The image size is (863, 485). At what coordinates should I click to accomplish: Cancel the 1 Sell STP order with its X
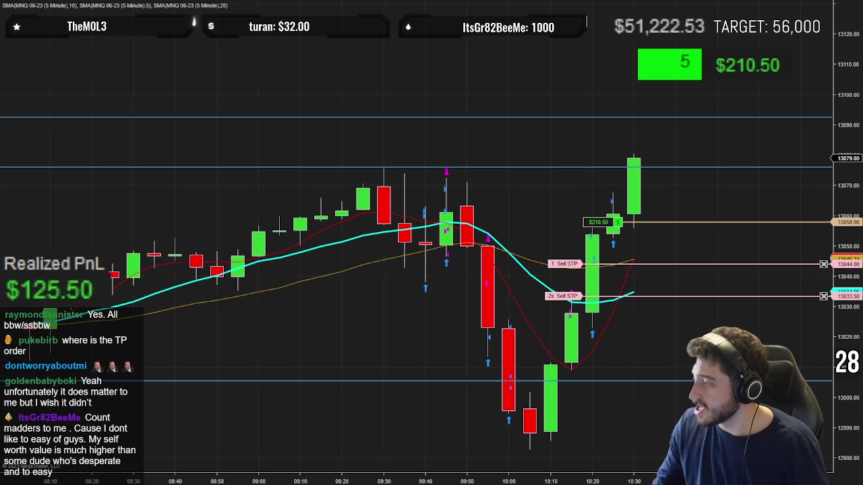pyautogui.click(x=824, y=264)
